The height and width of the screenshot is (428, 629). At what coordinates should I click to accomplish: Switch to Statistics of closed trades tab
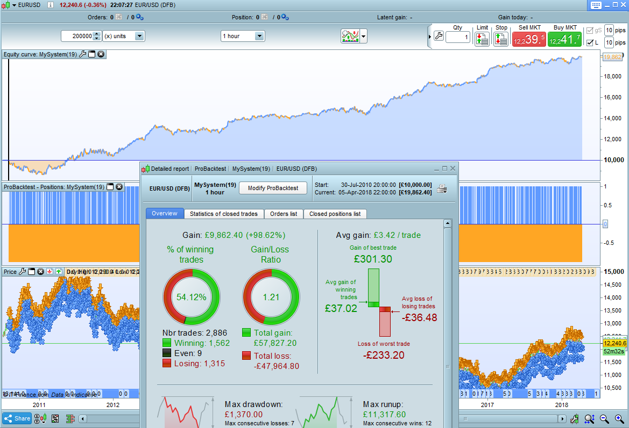(224, 214)
